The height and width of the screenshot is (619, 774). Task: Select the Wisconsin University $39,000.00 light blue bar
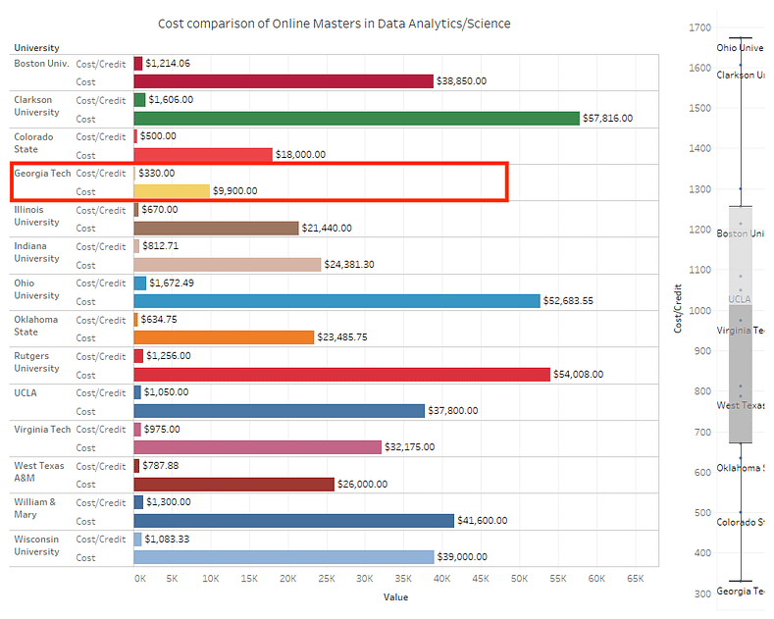284,557
